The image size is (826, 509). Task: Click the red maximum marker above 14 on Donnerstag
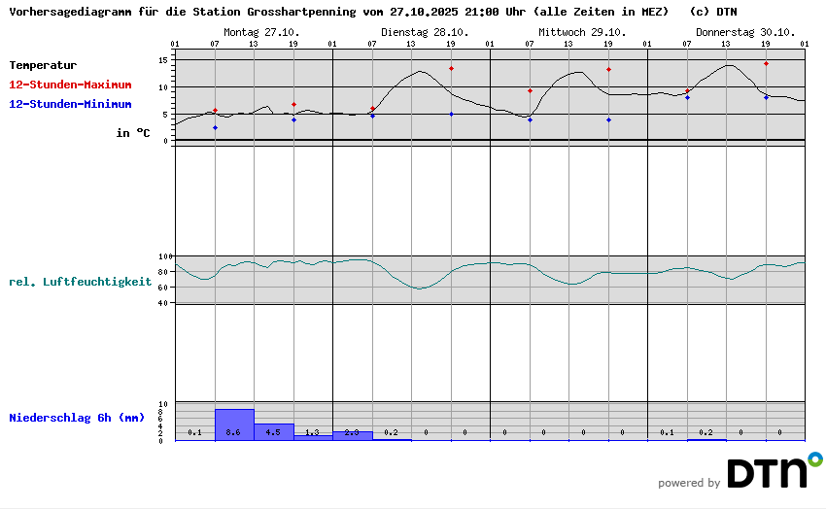click(x=766, y=63)
